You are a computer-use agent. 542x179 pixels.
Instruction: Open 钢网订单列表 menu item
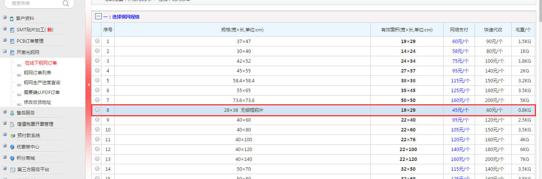coord(37,73)
